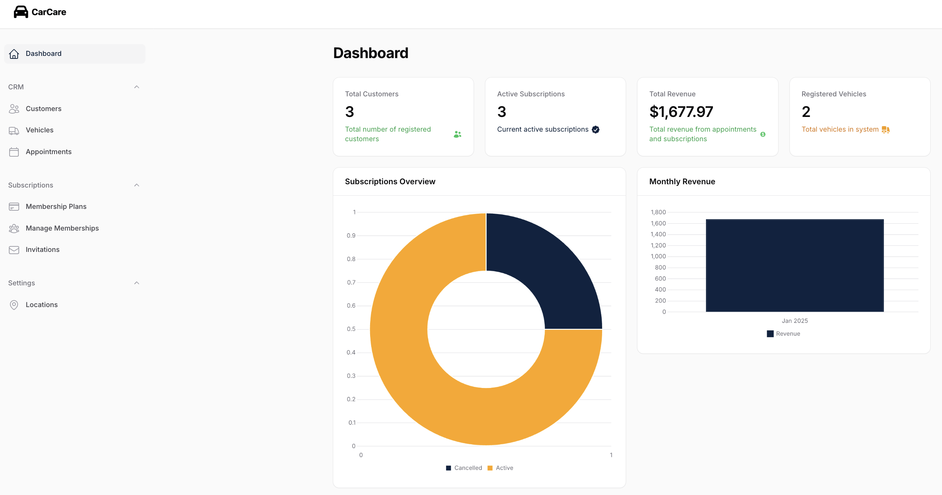The width and height of the screenshot is (942, 495).
Task: Click the green dollar icon in Total Revenue card
Action: (x=763, y=134)
